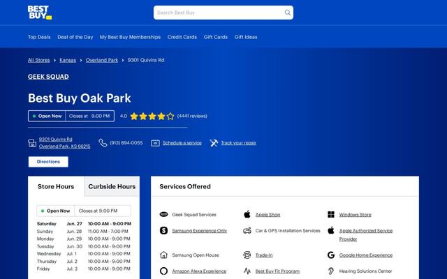Open Track your repair link

[x=239, y=143]
